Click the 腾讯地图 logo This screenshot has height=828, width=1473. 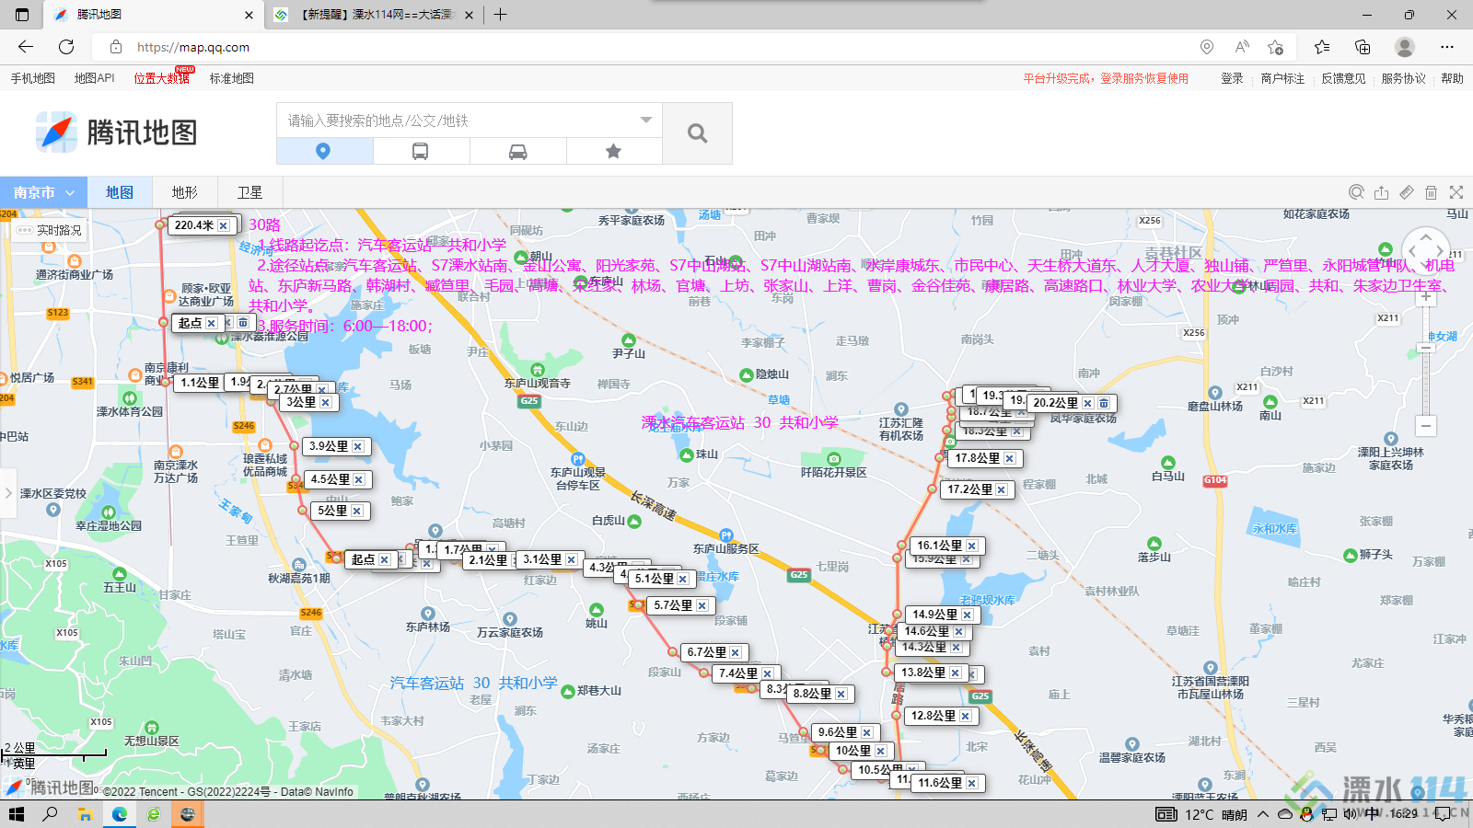[117, 132]
